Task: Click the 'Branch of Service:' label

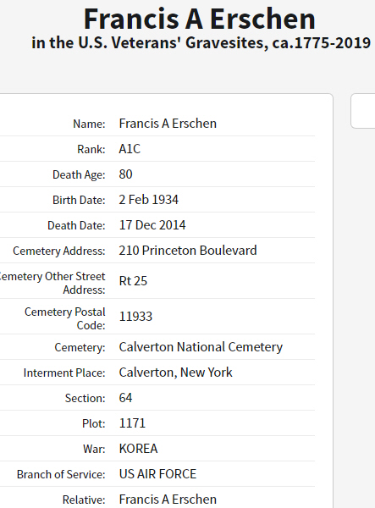Action: point(61,474)
